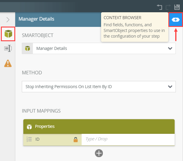Switch to the Properties rename tab

pyautogui.click(x=8, y=48)
